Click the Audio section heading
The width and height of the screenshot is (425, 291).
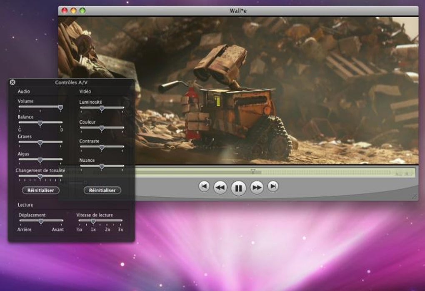pos(24,92)
